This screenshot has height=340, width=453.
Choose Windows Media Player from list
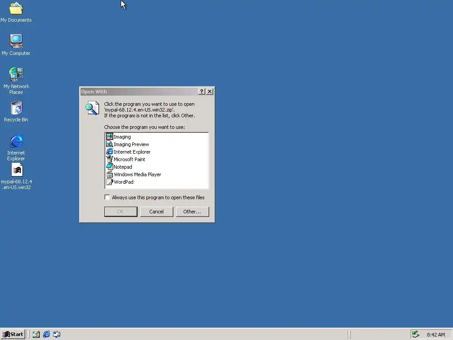pos(137,174)
